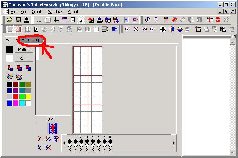Toggle the slash tablet direction button
Screen dimensions: 238x158
click(x=36, y=29)
